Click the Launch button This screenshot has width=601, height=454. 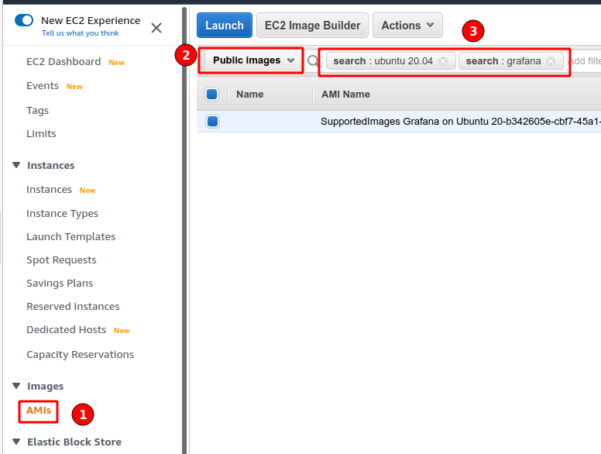pyautogui.click(x=225, y=26)
